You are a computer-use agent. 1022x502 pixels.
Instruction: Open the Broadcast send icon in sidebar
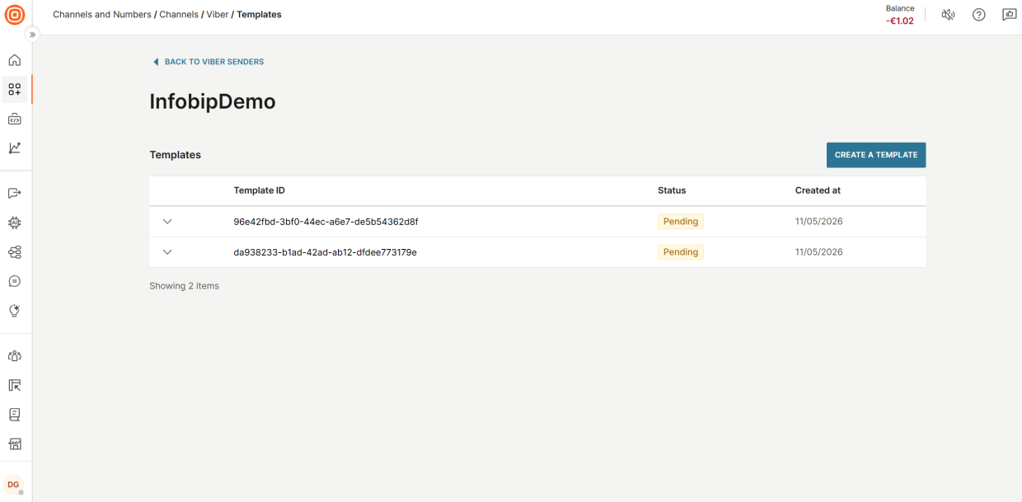[x=15, y=193]
